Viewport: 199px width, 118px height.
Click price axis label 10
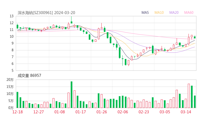[x=12, y=36]
